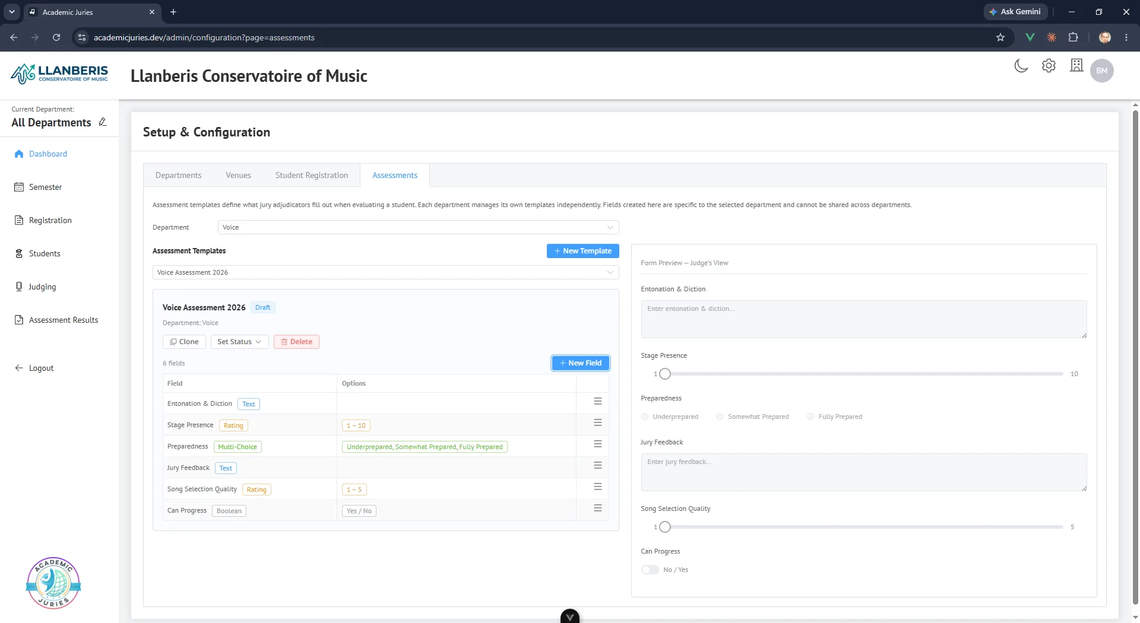This screenshot has width=1140, height=623.
Task: Select the Assessments tab
Action: coord(395,176)
